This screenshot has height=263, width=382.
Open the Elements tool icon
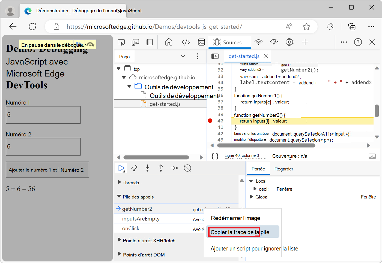click(x=186, y=42)
